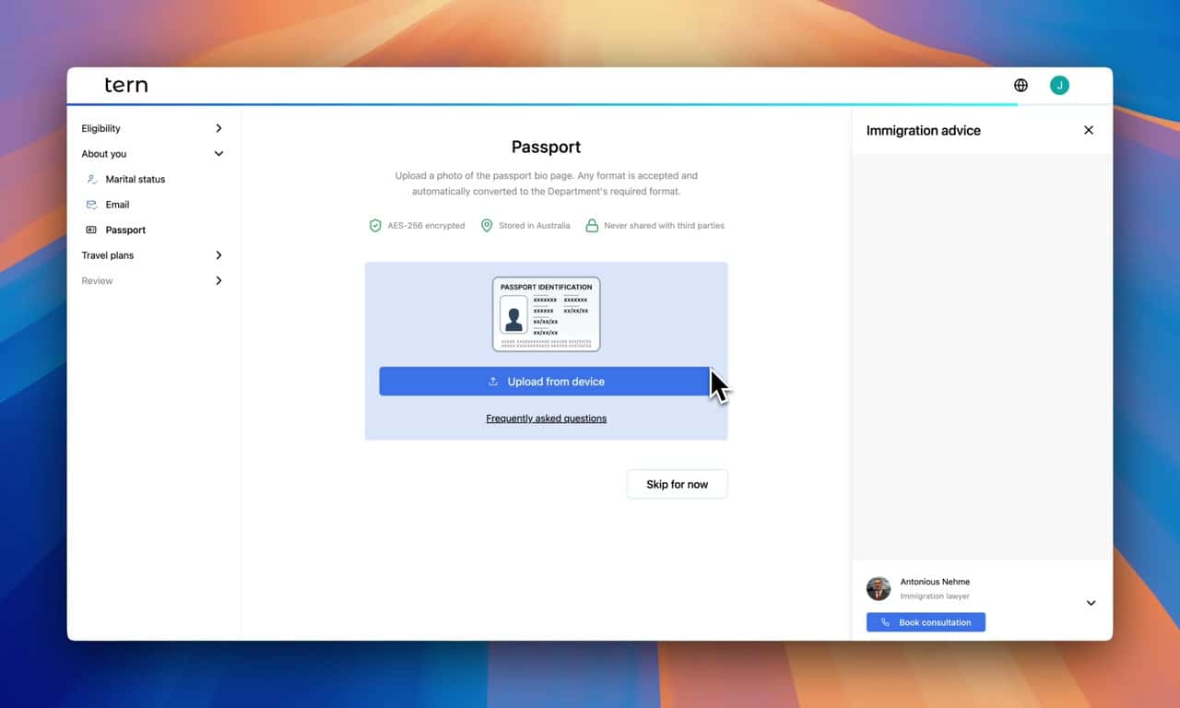This screenshot has width=1180, height=708.
Task: Close the Immigration advice panel
Action: (1089, 131)
